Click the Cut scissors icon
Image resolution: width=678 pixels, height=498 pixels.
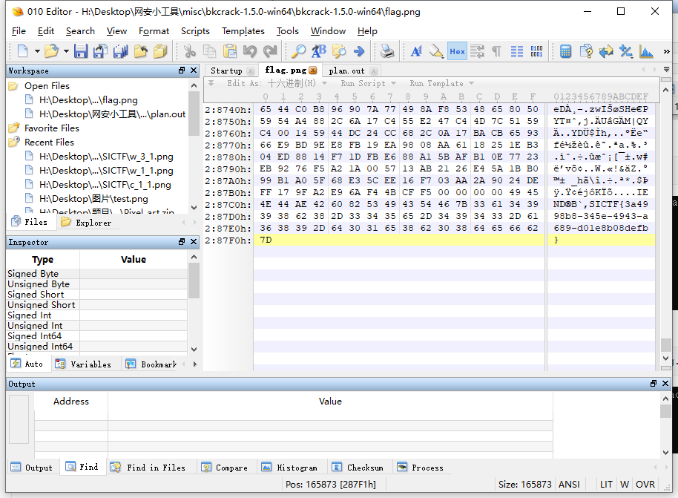190,51
